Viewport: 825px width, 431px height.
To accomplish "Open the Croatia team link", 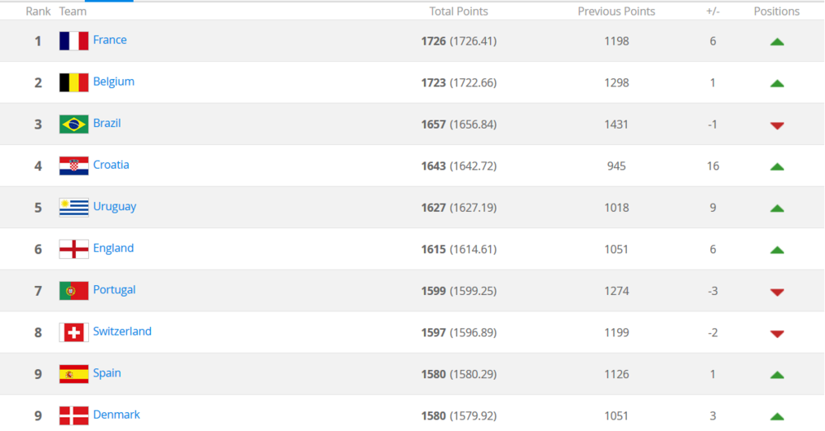I will coord(111,165).
